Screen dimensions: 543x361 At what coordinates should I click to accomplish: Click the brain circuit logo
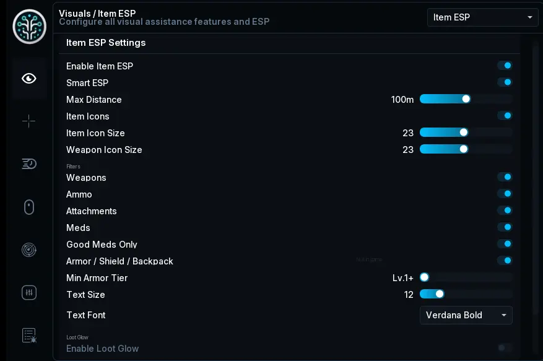30,27
